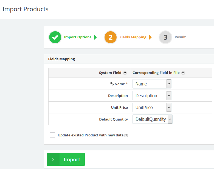Image resolution: width=214 pixels, height=169 pixels.
Task: Enable Update existed Product with new data checkbox
Action: pyautogui.click(x=52, y=135)
